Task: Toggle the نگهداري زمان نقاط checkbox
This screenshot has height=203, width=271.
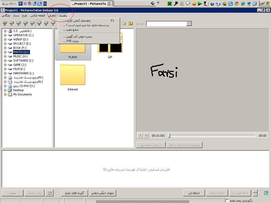Action: (227, 201)
